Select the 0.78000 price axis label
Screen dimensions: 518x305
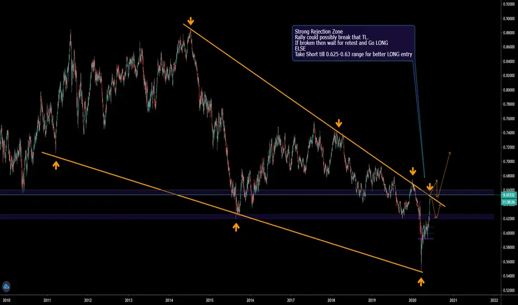click(x=509, y=104)
